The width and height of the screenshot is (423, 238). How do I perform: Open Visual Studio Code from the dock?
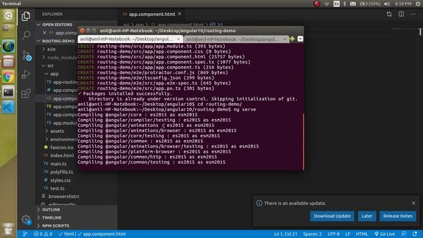[x=9, y=108]
